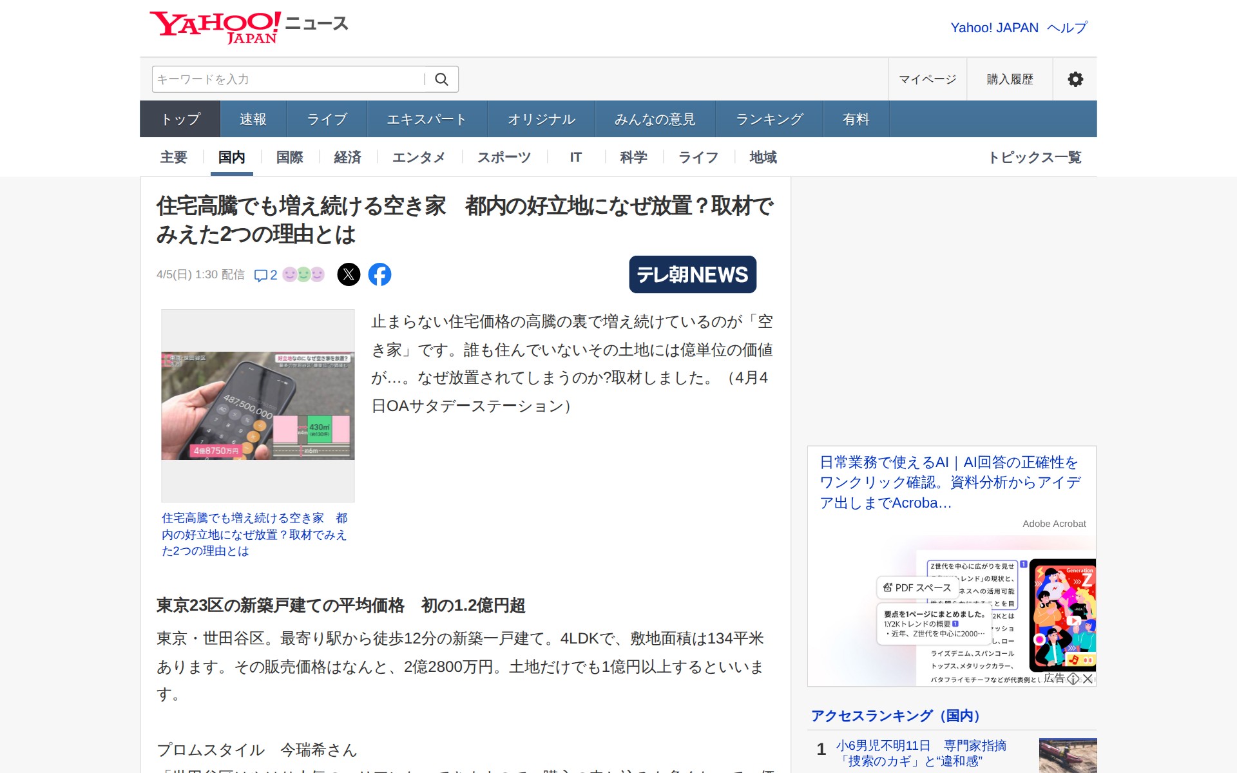The image size is (1237, 773).
Task: Close the Adobe Acrobat ad
Action: [x=1088, y=678]
